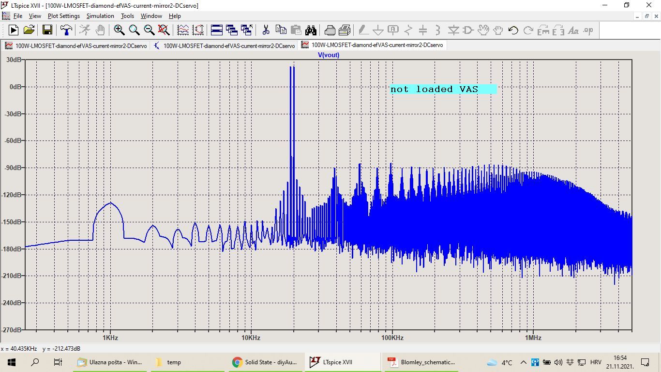661x372 pixels.
Task: Open the Simulation menu
Action: point(100,16)
